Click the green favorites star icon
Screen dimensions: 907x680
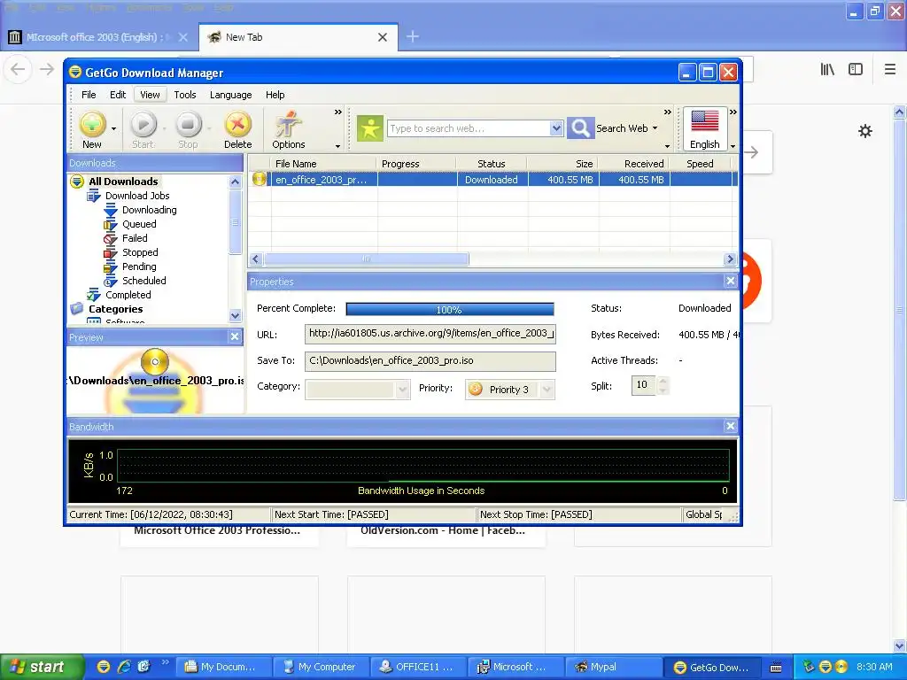[369, 128]
